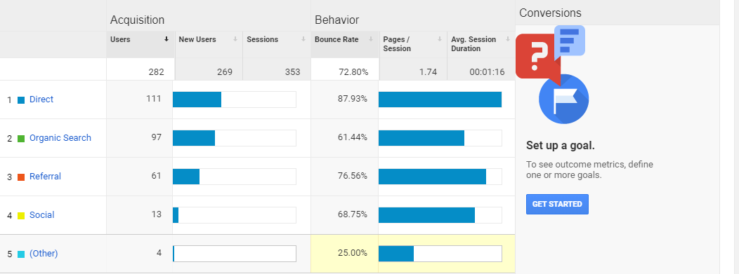Click the blue goal flag icon

click(564, 100)
